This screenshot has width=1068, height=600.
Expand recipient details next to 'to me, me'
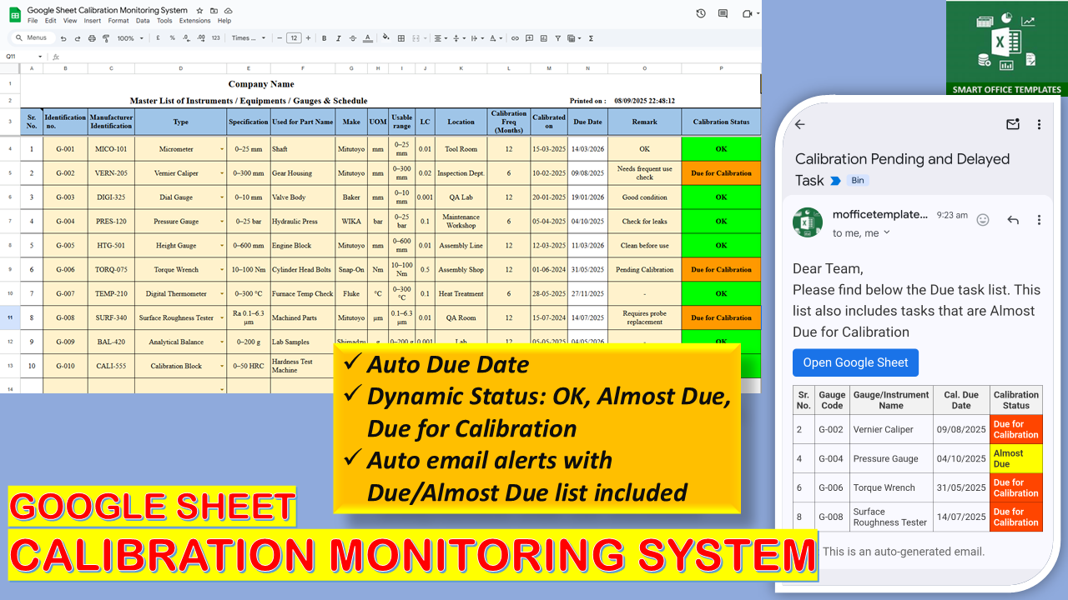coord(887,232)
